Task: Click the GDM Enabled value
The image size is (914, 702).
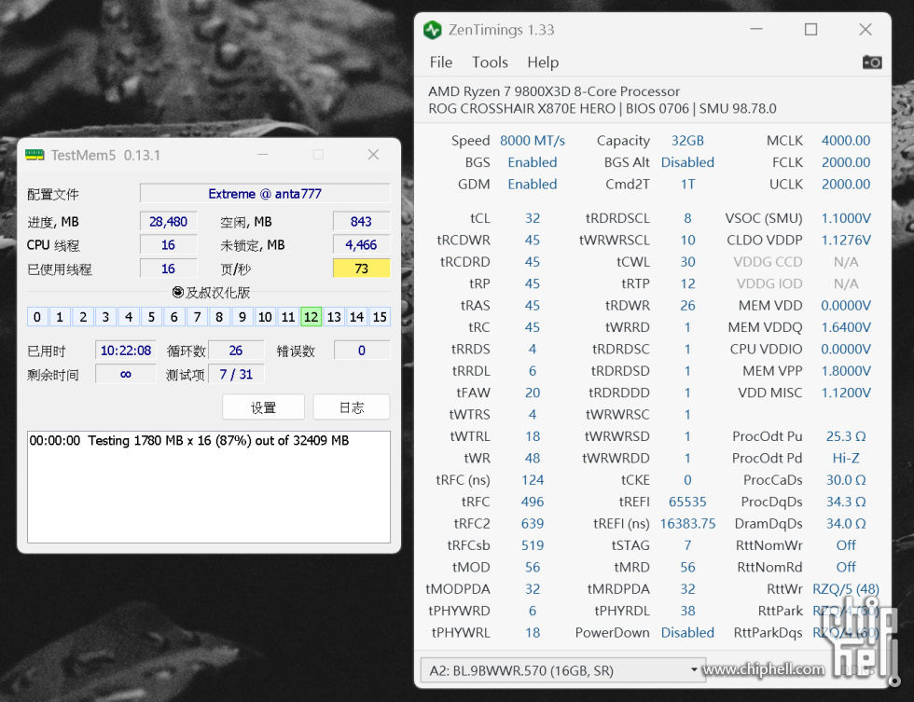Action: point(533,184)
